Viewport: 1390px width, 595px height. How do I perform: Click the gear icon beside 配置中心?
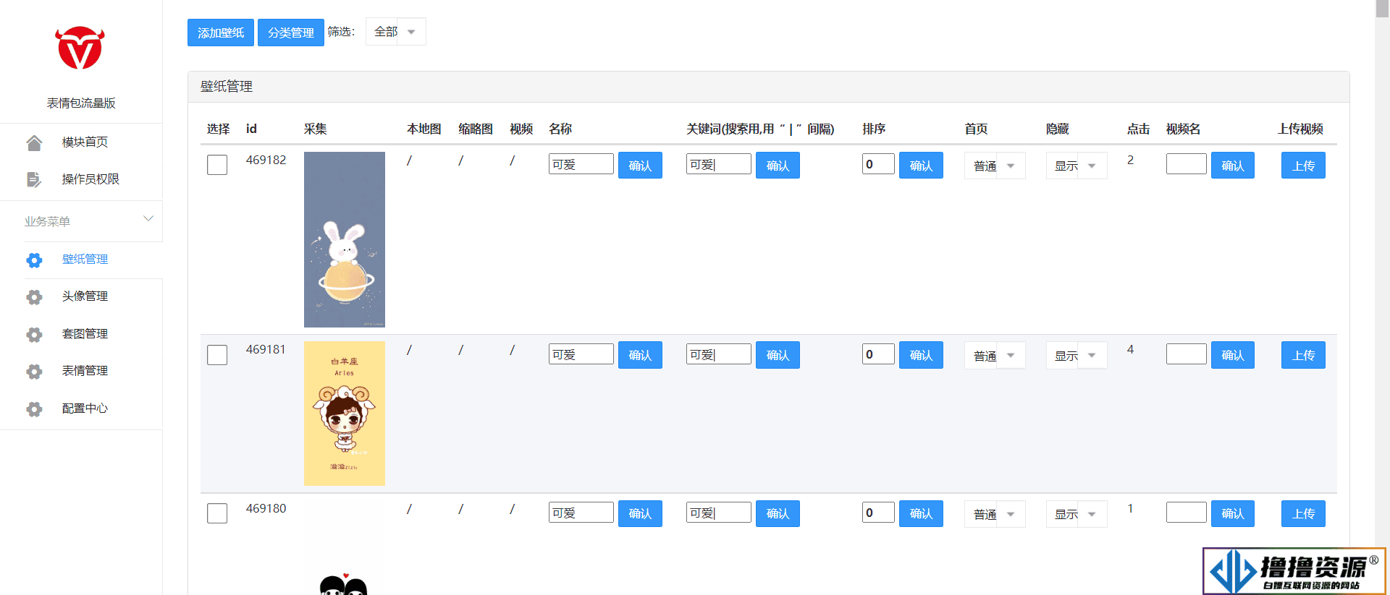[34, 408]
